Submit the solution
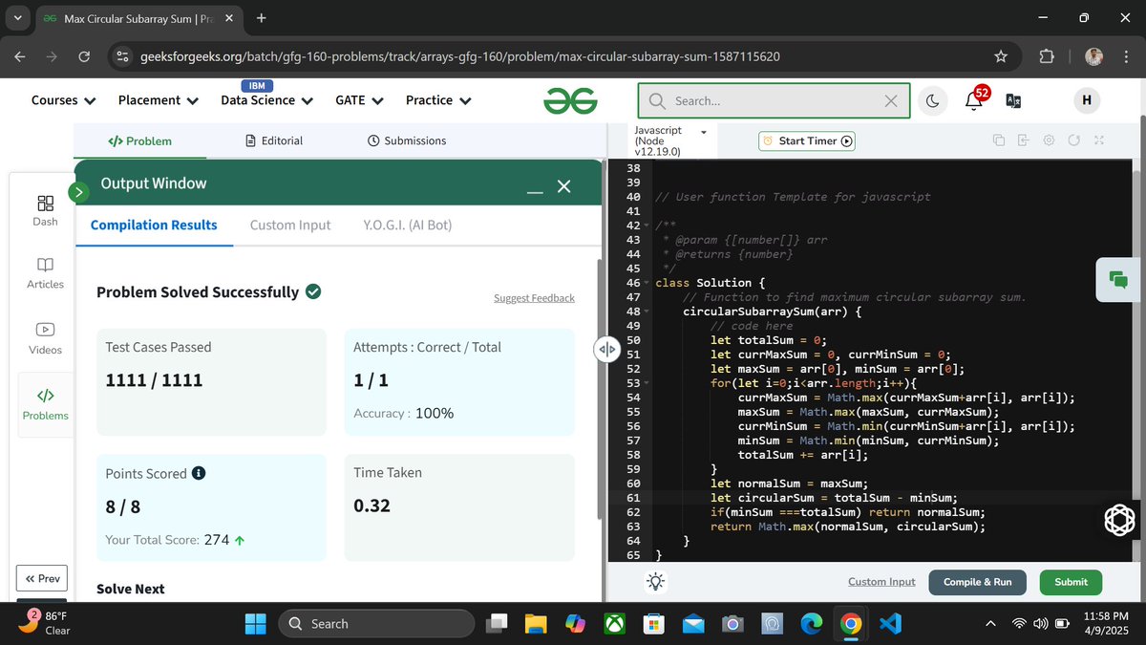The height and width of the screenshot is (645, 1146). 1071,582
